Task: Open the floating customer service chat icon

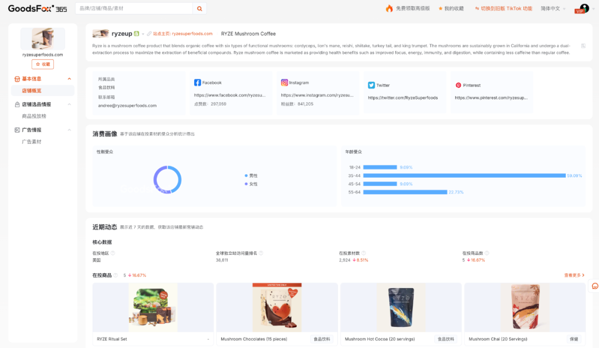Action: tap(595, 286)
